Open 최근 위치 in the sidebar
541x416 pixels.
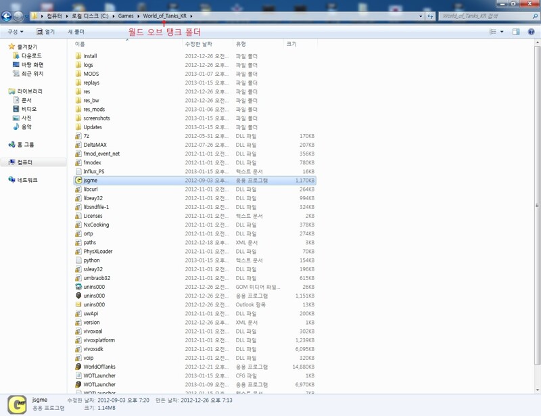coord(32,74)
